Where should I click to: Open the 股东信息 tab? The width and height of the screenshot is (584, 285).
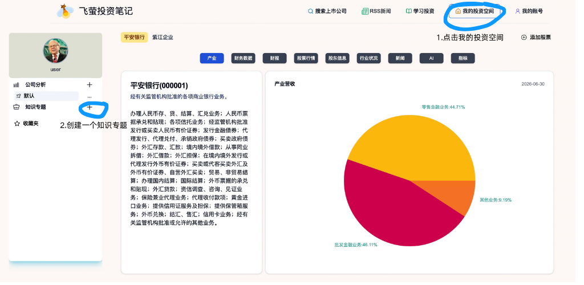[338, 58]
